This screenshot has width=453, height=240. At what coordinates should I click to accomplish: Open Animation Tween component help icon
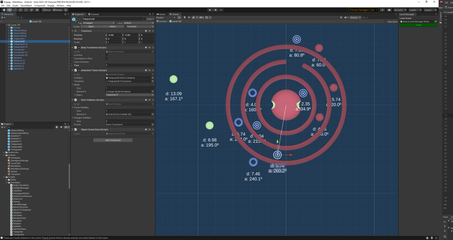tap(146, 70)
